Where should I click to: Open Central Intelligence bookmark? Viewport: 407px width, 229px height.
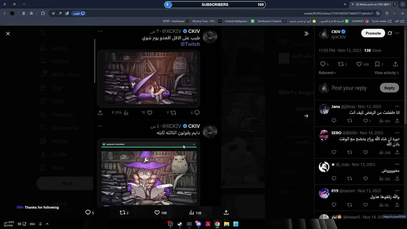coord(239,21)
